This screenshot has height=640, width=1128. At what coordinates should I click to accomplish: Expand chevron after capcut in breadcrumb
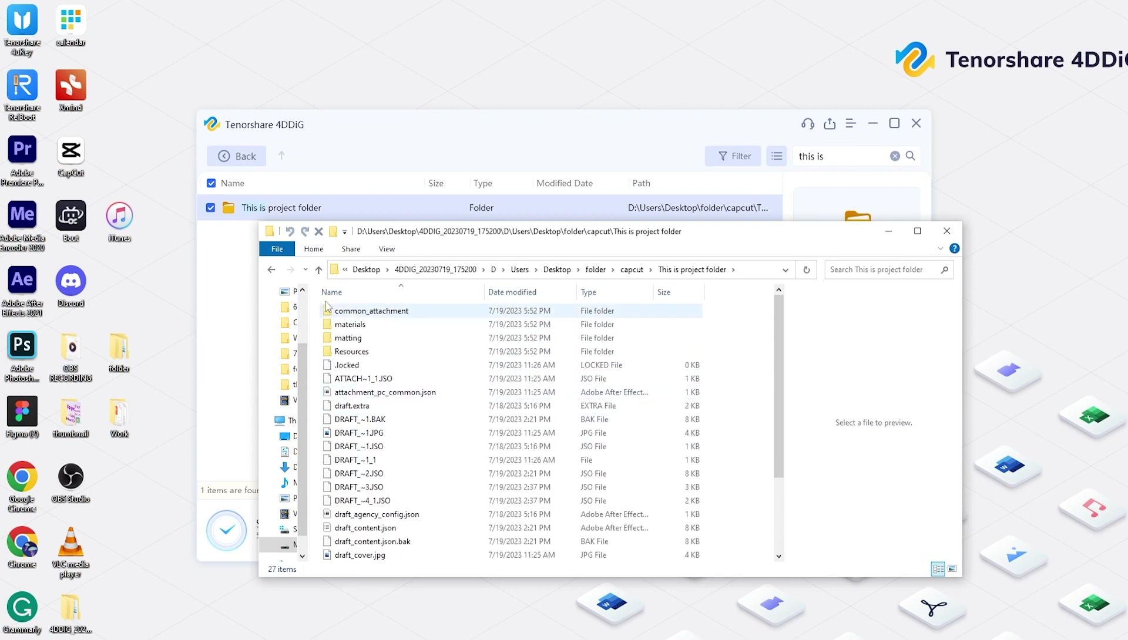(651, 270)
